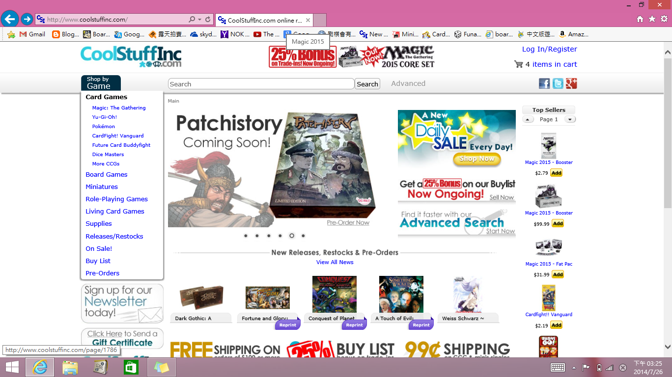
Task: Show hidden tray icons arrow
Action: pos(573,367)
